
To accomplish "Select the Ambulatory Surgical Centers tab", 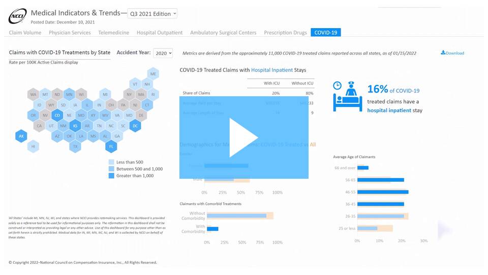I will pos(223,33).
